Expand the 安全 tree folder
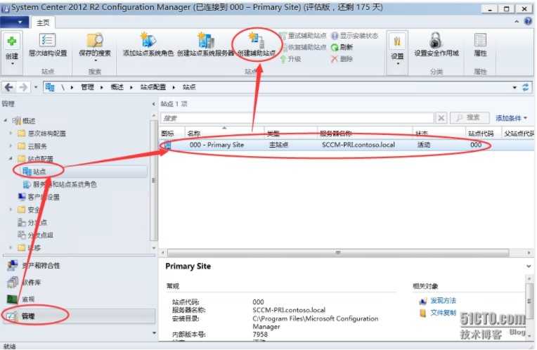The height and width of the screenshot is (350, 537). tap(11, 209)
